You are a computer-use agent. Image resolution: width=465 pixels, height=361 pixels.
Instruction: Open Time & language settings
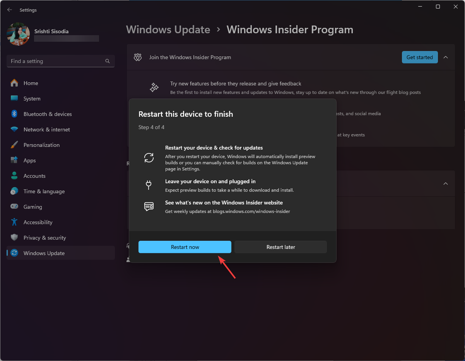click(x=44, y=191)
